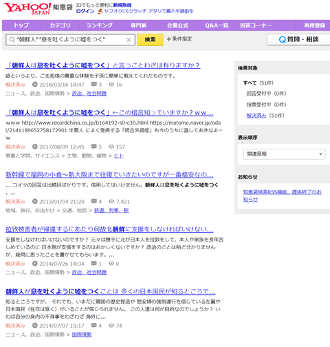330x347 pixels.
Task: Clear search text with the X icon
Action: (x=129, y=40)
